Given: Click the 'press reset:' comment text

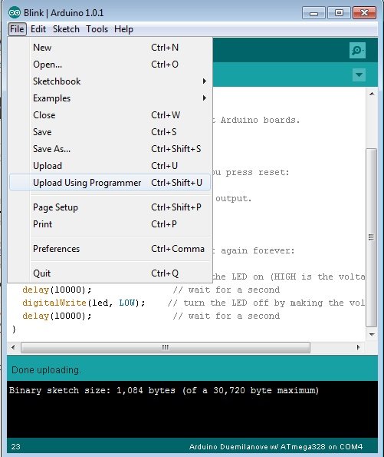Looking at the screenshot, I should point(258,173).
